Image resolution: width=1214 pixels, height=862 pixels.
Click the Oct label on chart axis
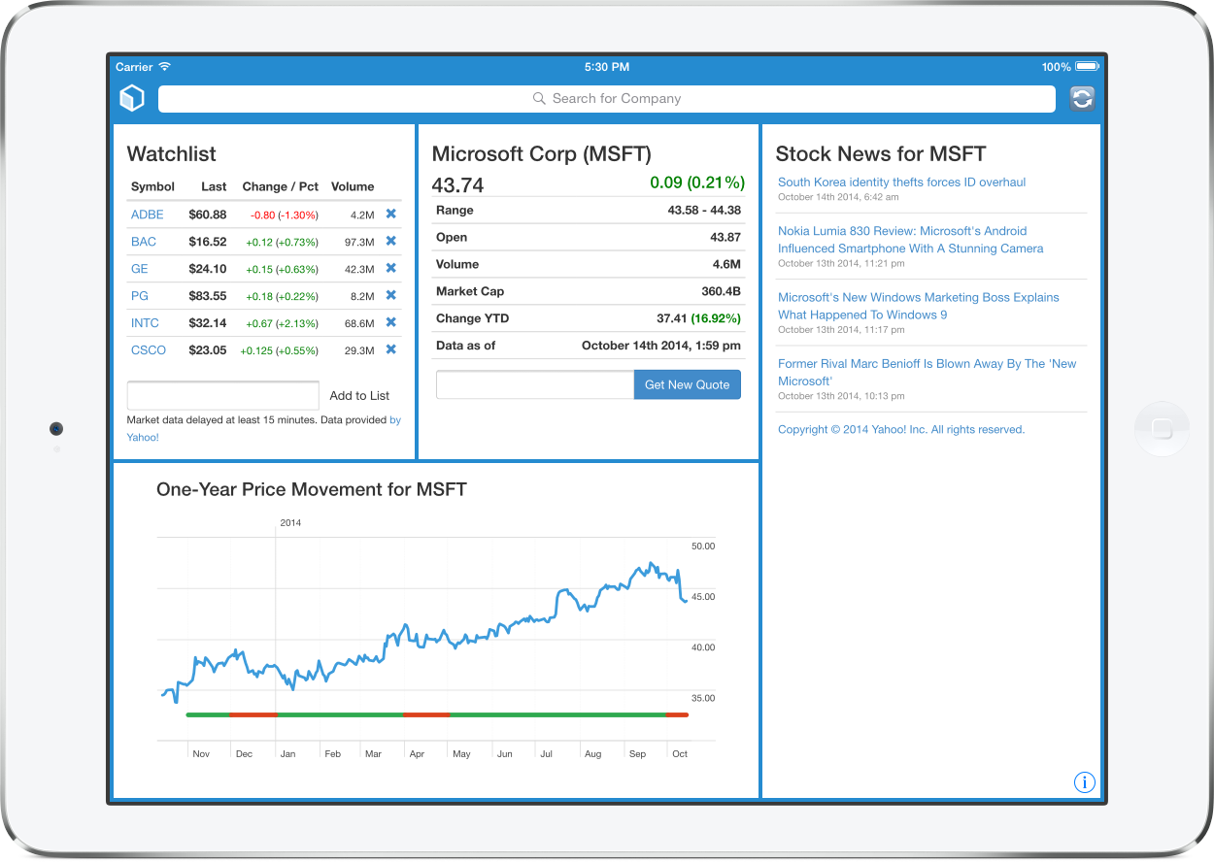tap(680, 754)
